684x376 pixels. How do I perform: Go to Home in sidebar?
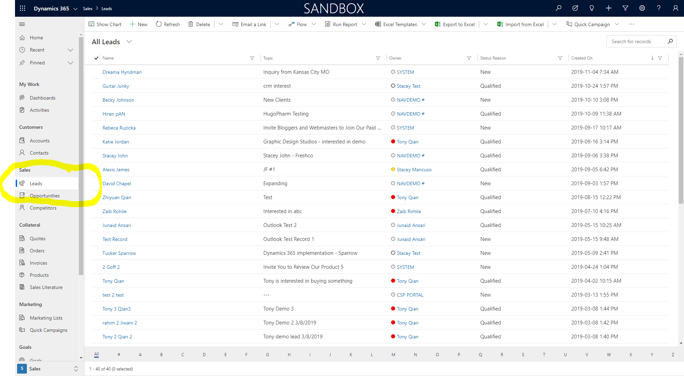tap(36, 38)
